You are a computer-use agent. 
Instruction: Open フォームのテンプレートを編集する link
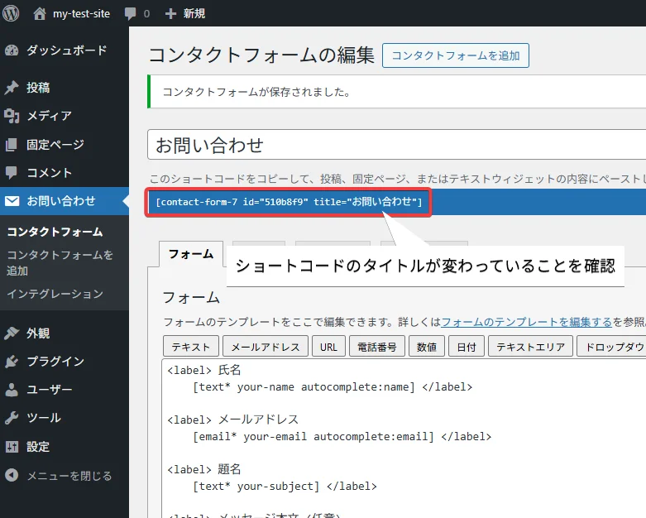click(527, 322)
